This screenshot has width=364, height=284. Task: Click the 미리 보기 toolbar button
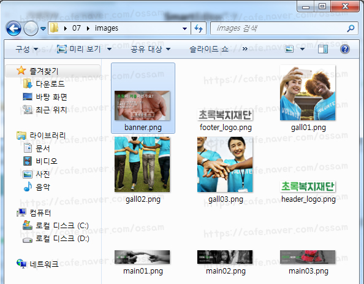point(79,49)
